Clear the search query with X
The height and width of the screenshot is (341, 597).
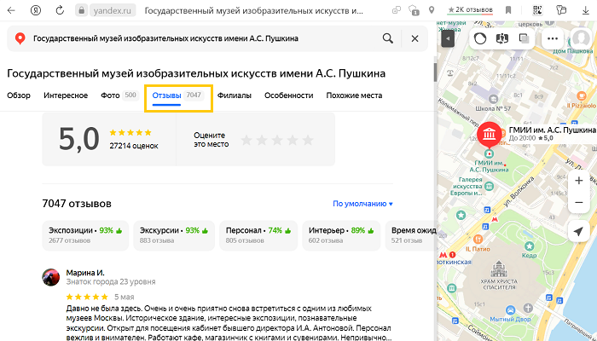(x=414, y=38)
